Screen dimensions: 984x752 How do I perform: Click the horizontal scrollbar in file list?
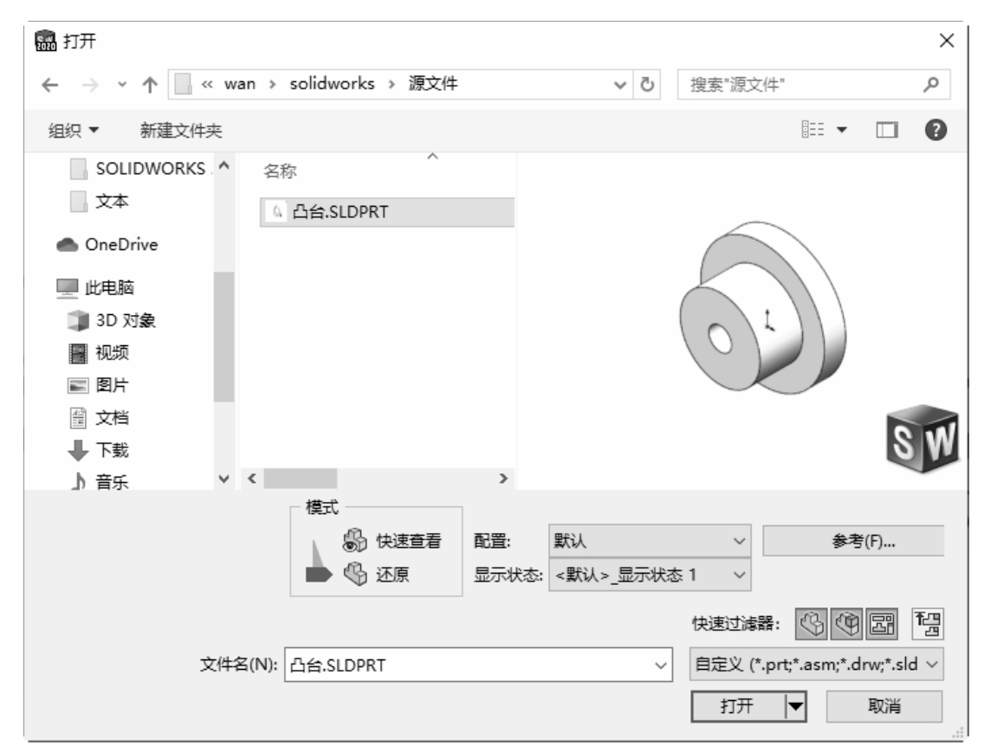pyautogui.click(x=301, y=478)
